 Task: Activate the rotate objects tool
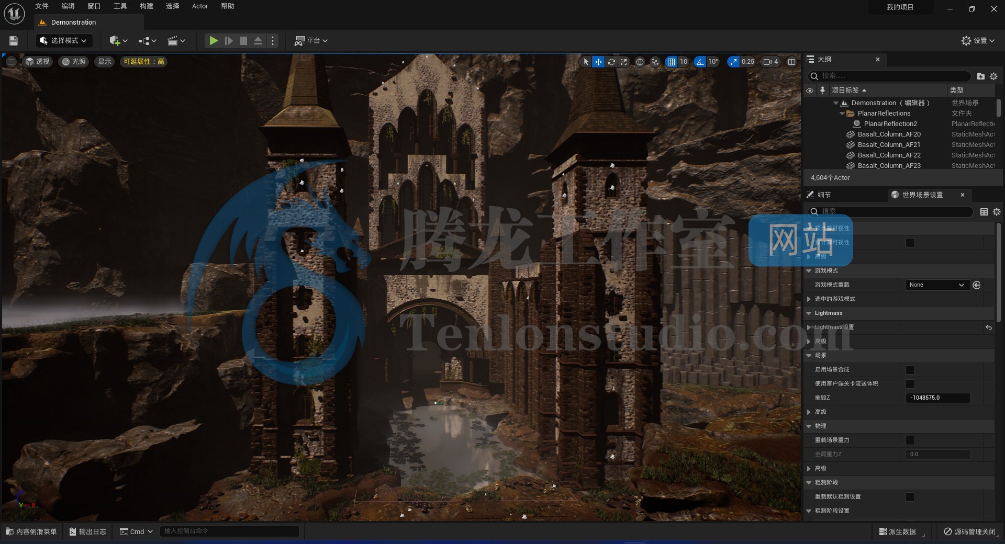(611, 62)
